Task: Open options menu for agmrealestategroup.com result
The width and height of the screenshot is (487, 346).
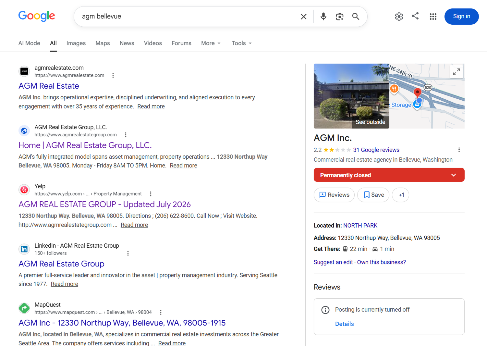Action: (126, 135)
